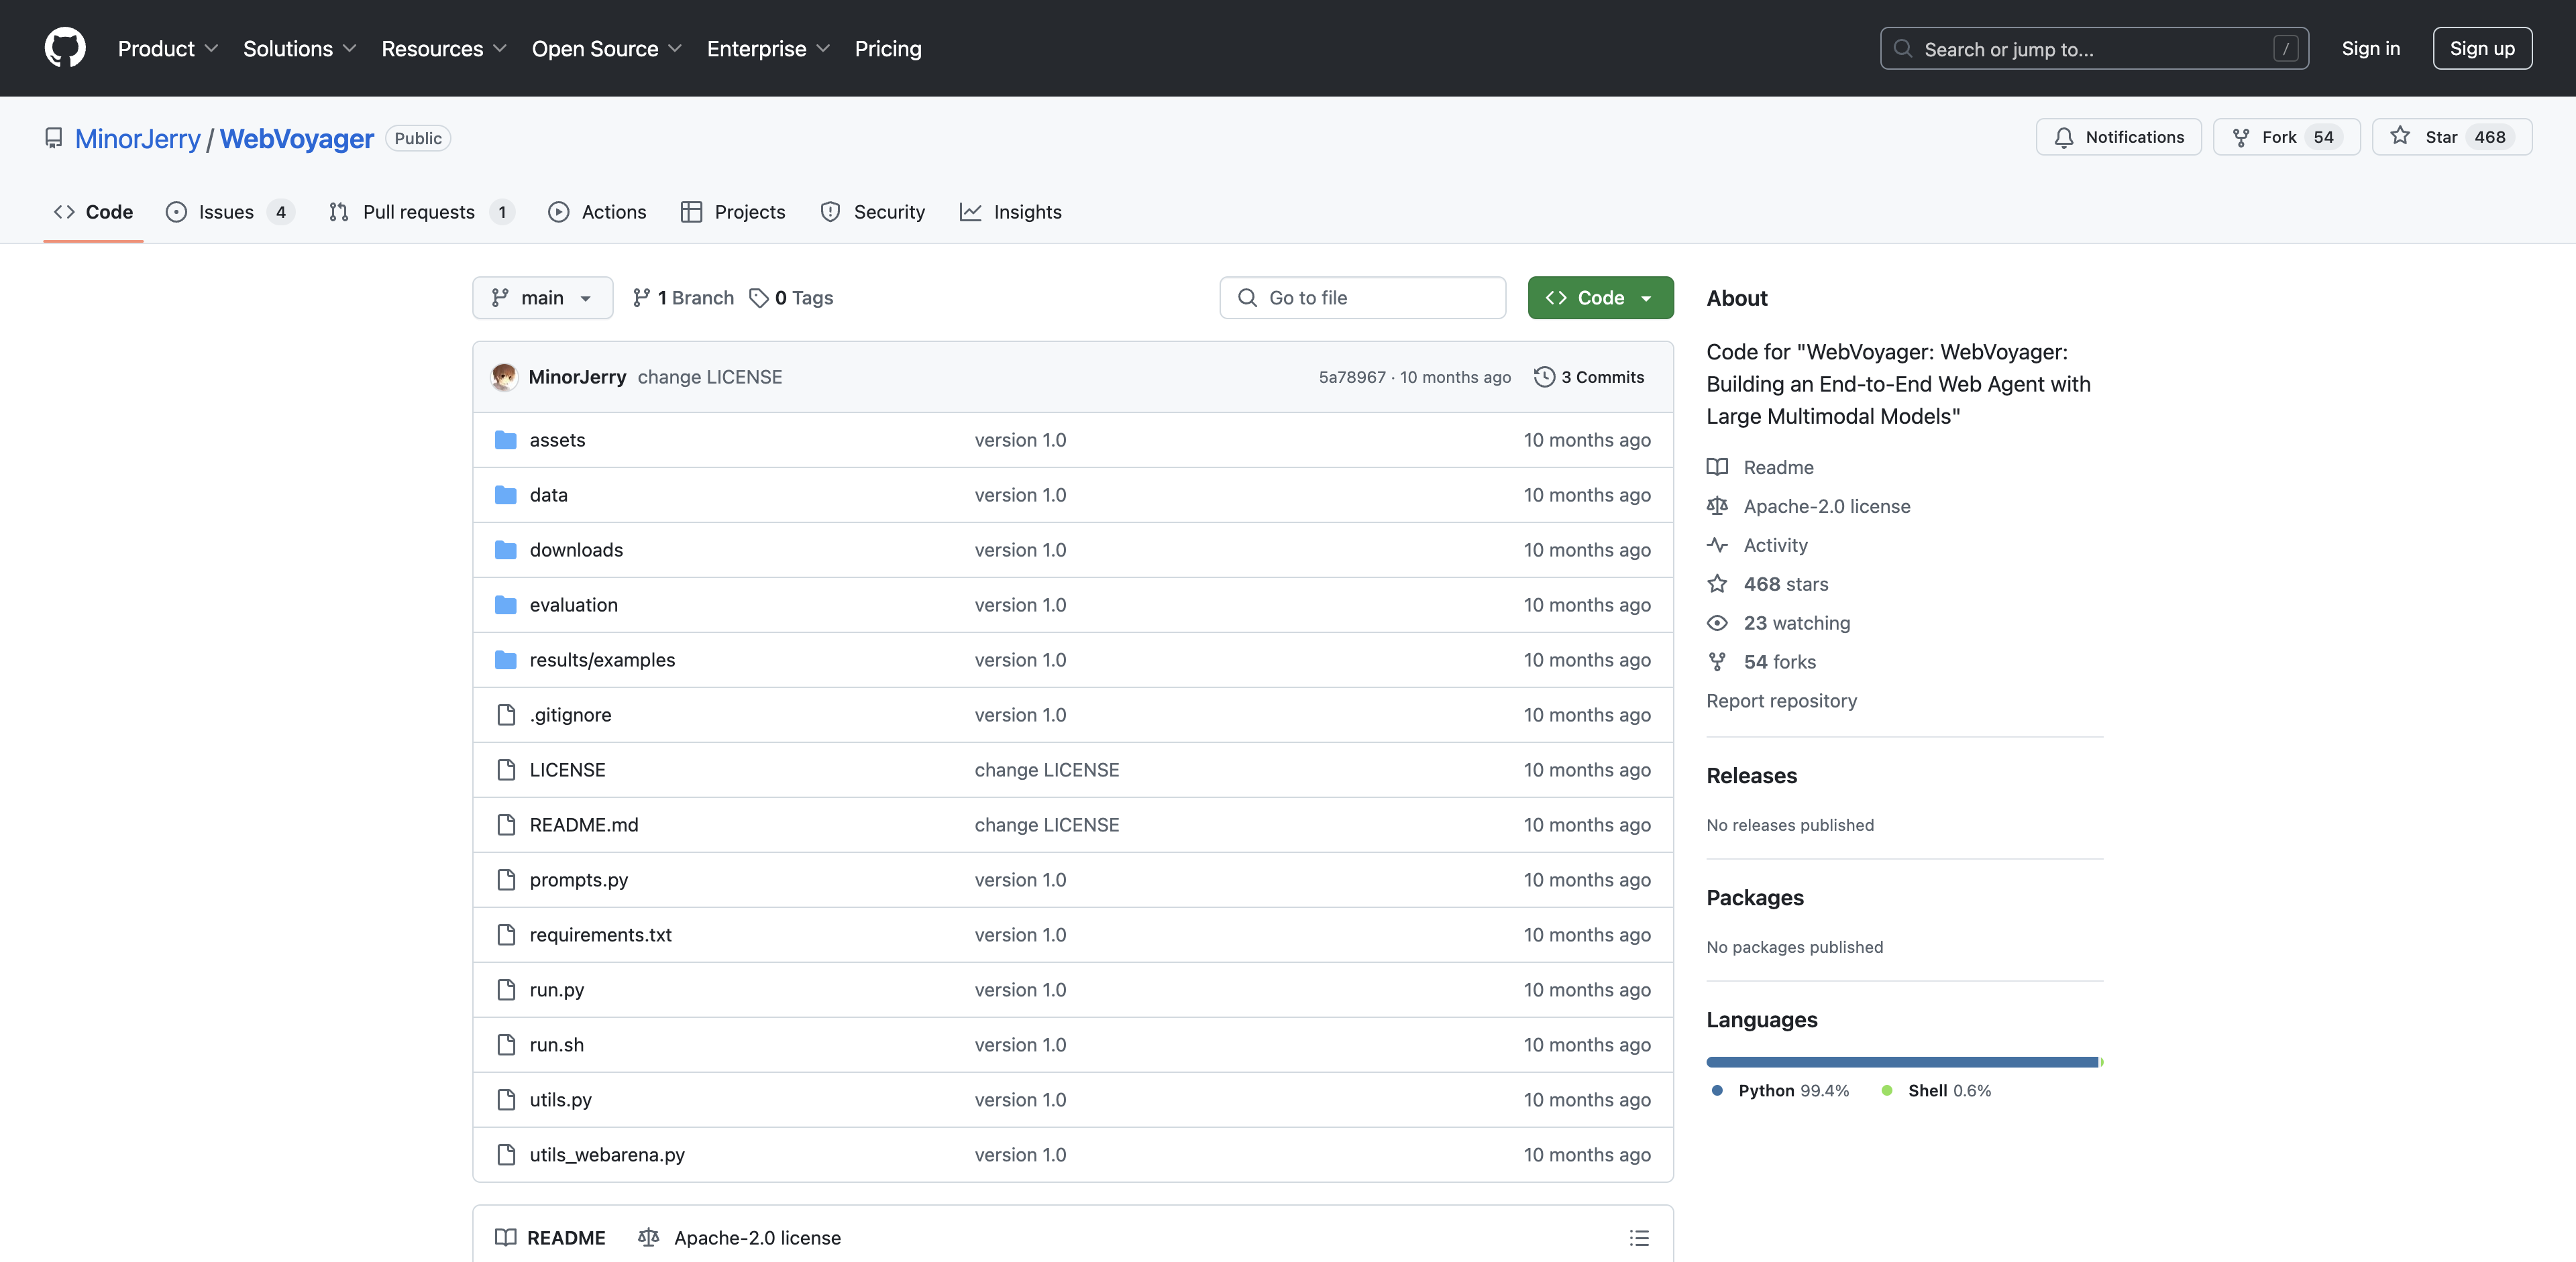Click the utils.py file icon
2576x1262 pixels.
pos(506,1099)
